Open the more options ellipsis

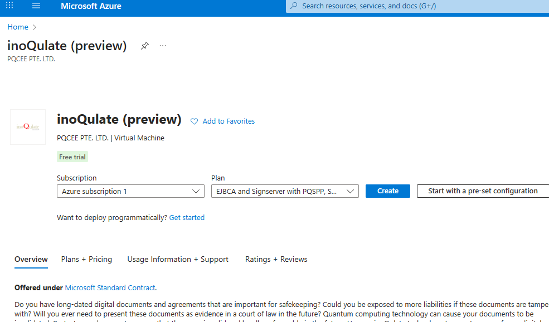(162, 46)
